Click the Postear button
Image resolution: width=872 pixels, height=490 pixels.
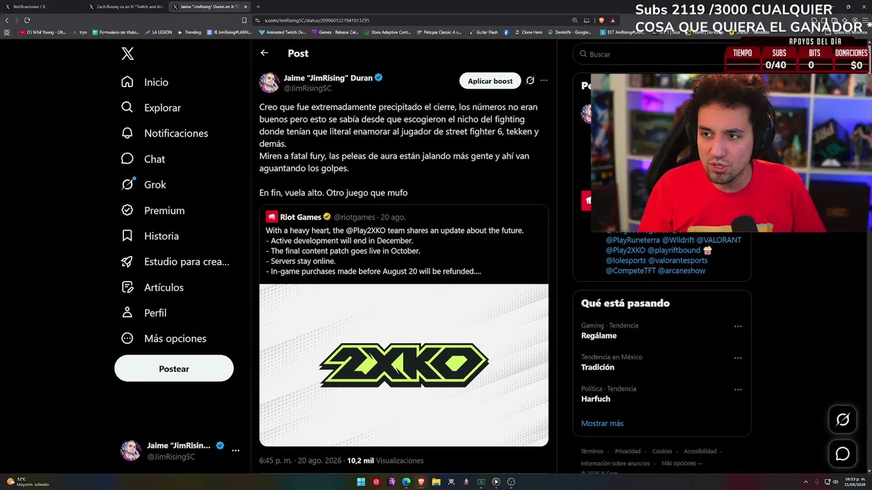click(174, 369)
